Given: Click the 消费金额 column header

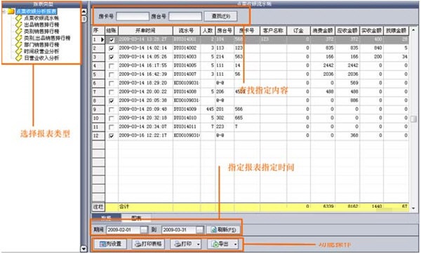Looking at the screenshot, I should click(x=323, y=31).
